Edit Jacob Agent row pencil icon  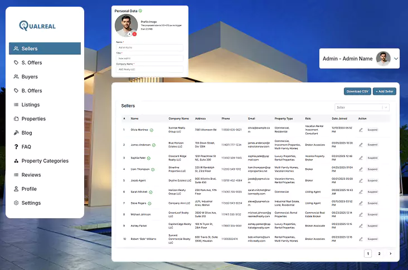click(361, 180)
